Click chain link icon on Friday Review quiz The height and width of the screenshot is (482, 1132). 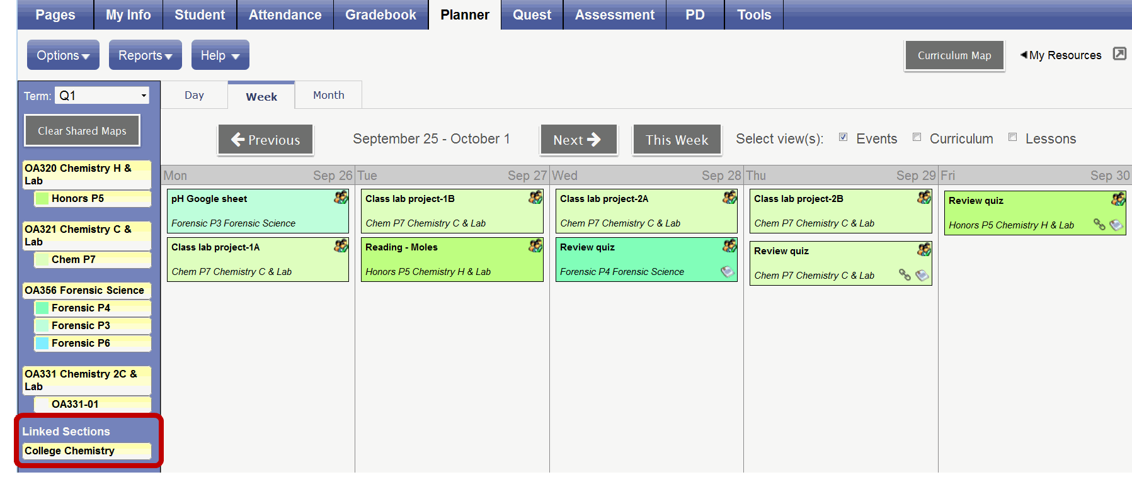[x=1099, y=224]
